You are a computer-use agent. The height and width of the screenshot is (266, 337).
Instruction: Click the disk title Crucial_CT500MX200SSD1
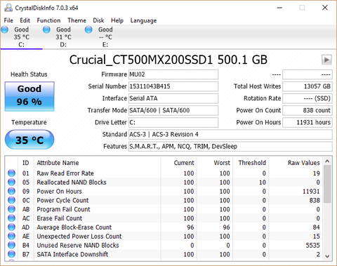(x=141, y=60)
